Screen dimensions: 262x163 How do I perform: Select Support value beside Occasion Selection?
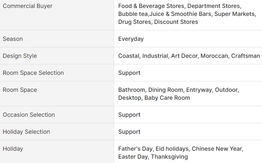point(129,115)
